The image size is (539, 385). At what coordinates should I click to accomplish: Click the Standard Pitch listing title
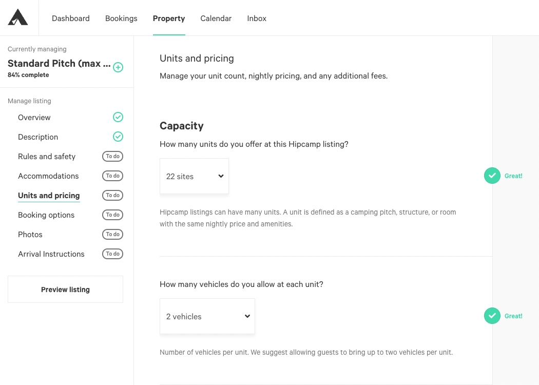pyautogui.click(x=59, y=64)
